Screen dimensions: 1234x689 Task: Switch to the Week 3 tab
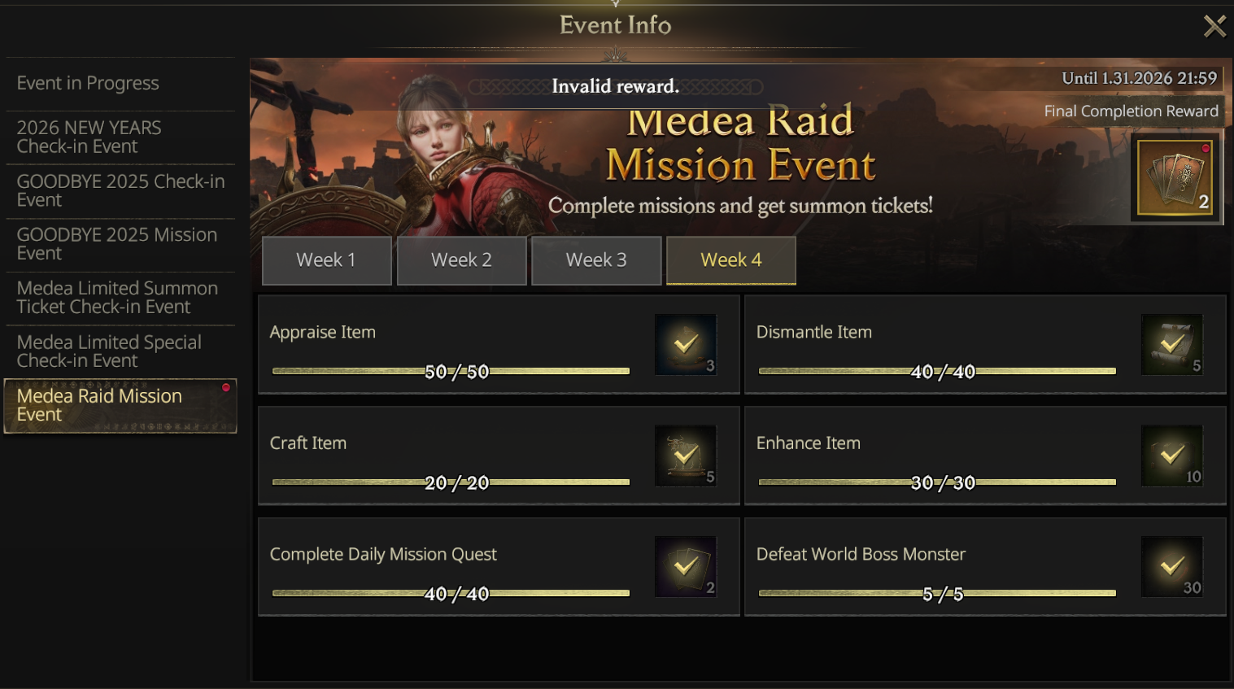tap(596, 260)
